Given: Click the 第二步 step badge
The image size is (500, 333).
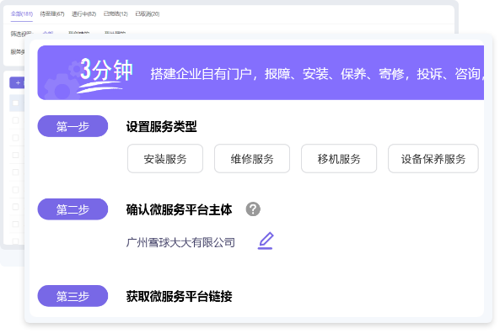Looking at the screenshot, I should [73, 209].
